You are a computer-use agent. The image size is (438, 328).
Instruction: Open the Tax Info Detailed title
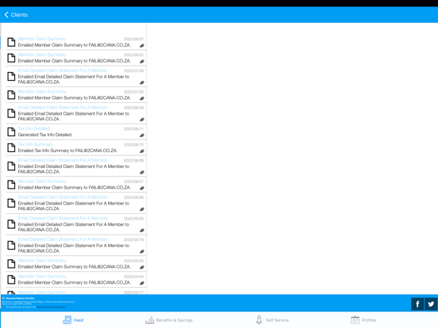click(x=34, y=128)
